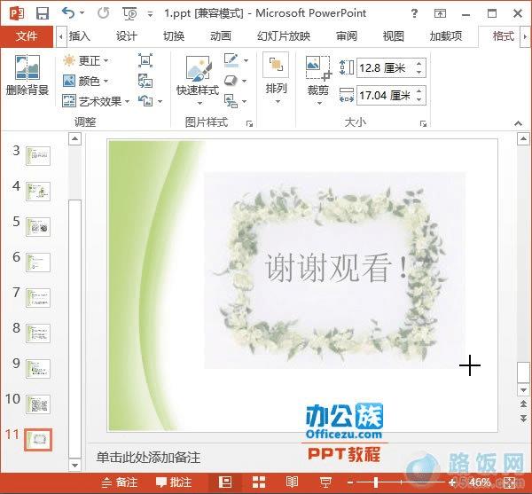Click the zoom out minus button
The image size is (532, 494).
click(x=350, y=482)
